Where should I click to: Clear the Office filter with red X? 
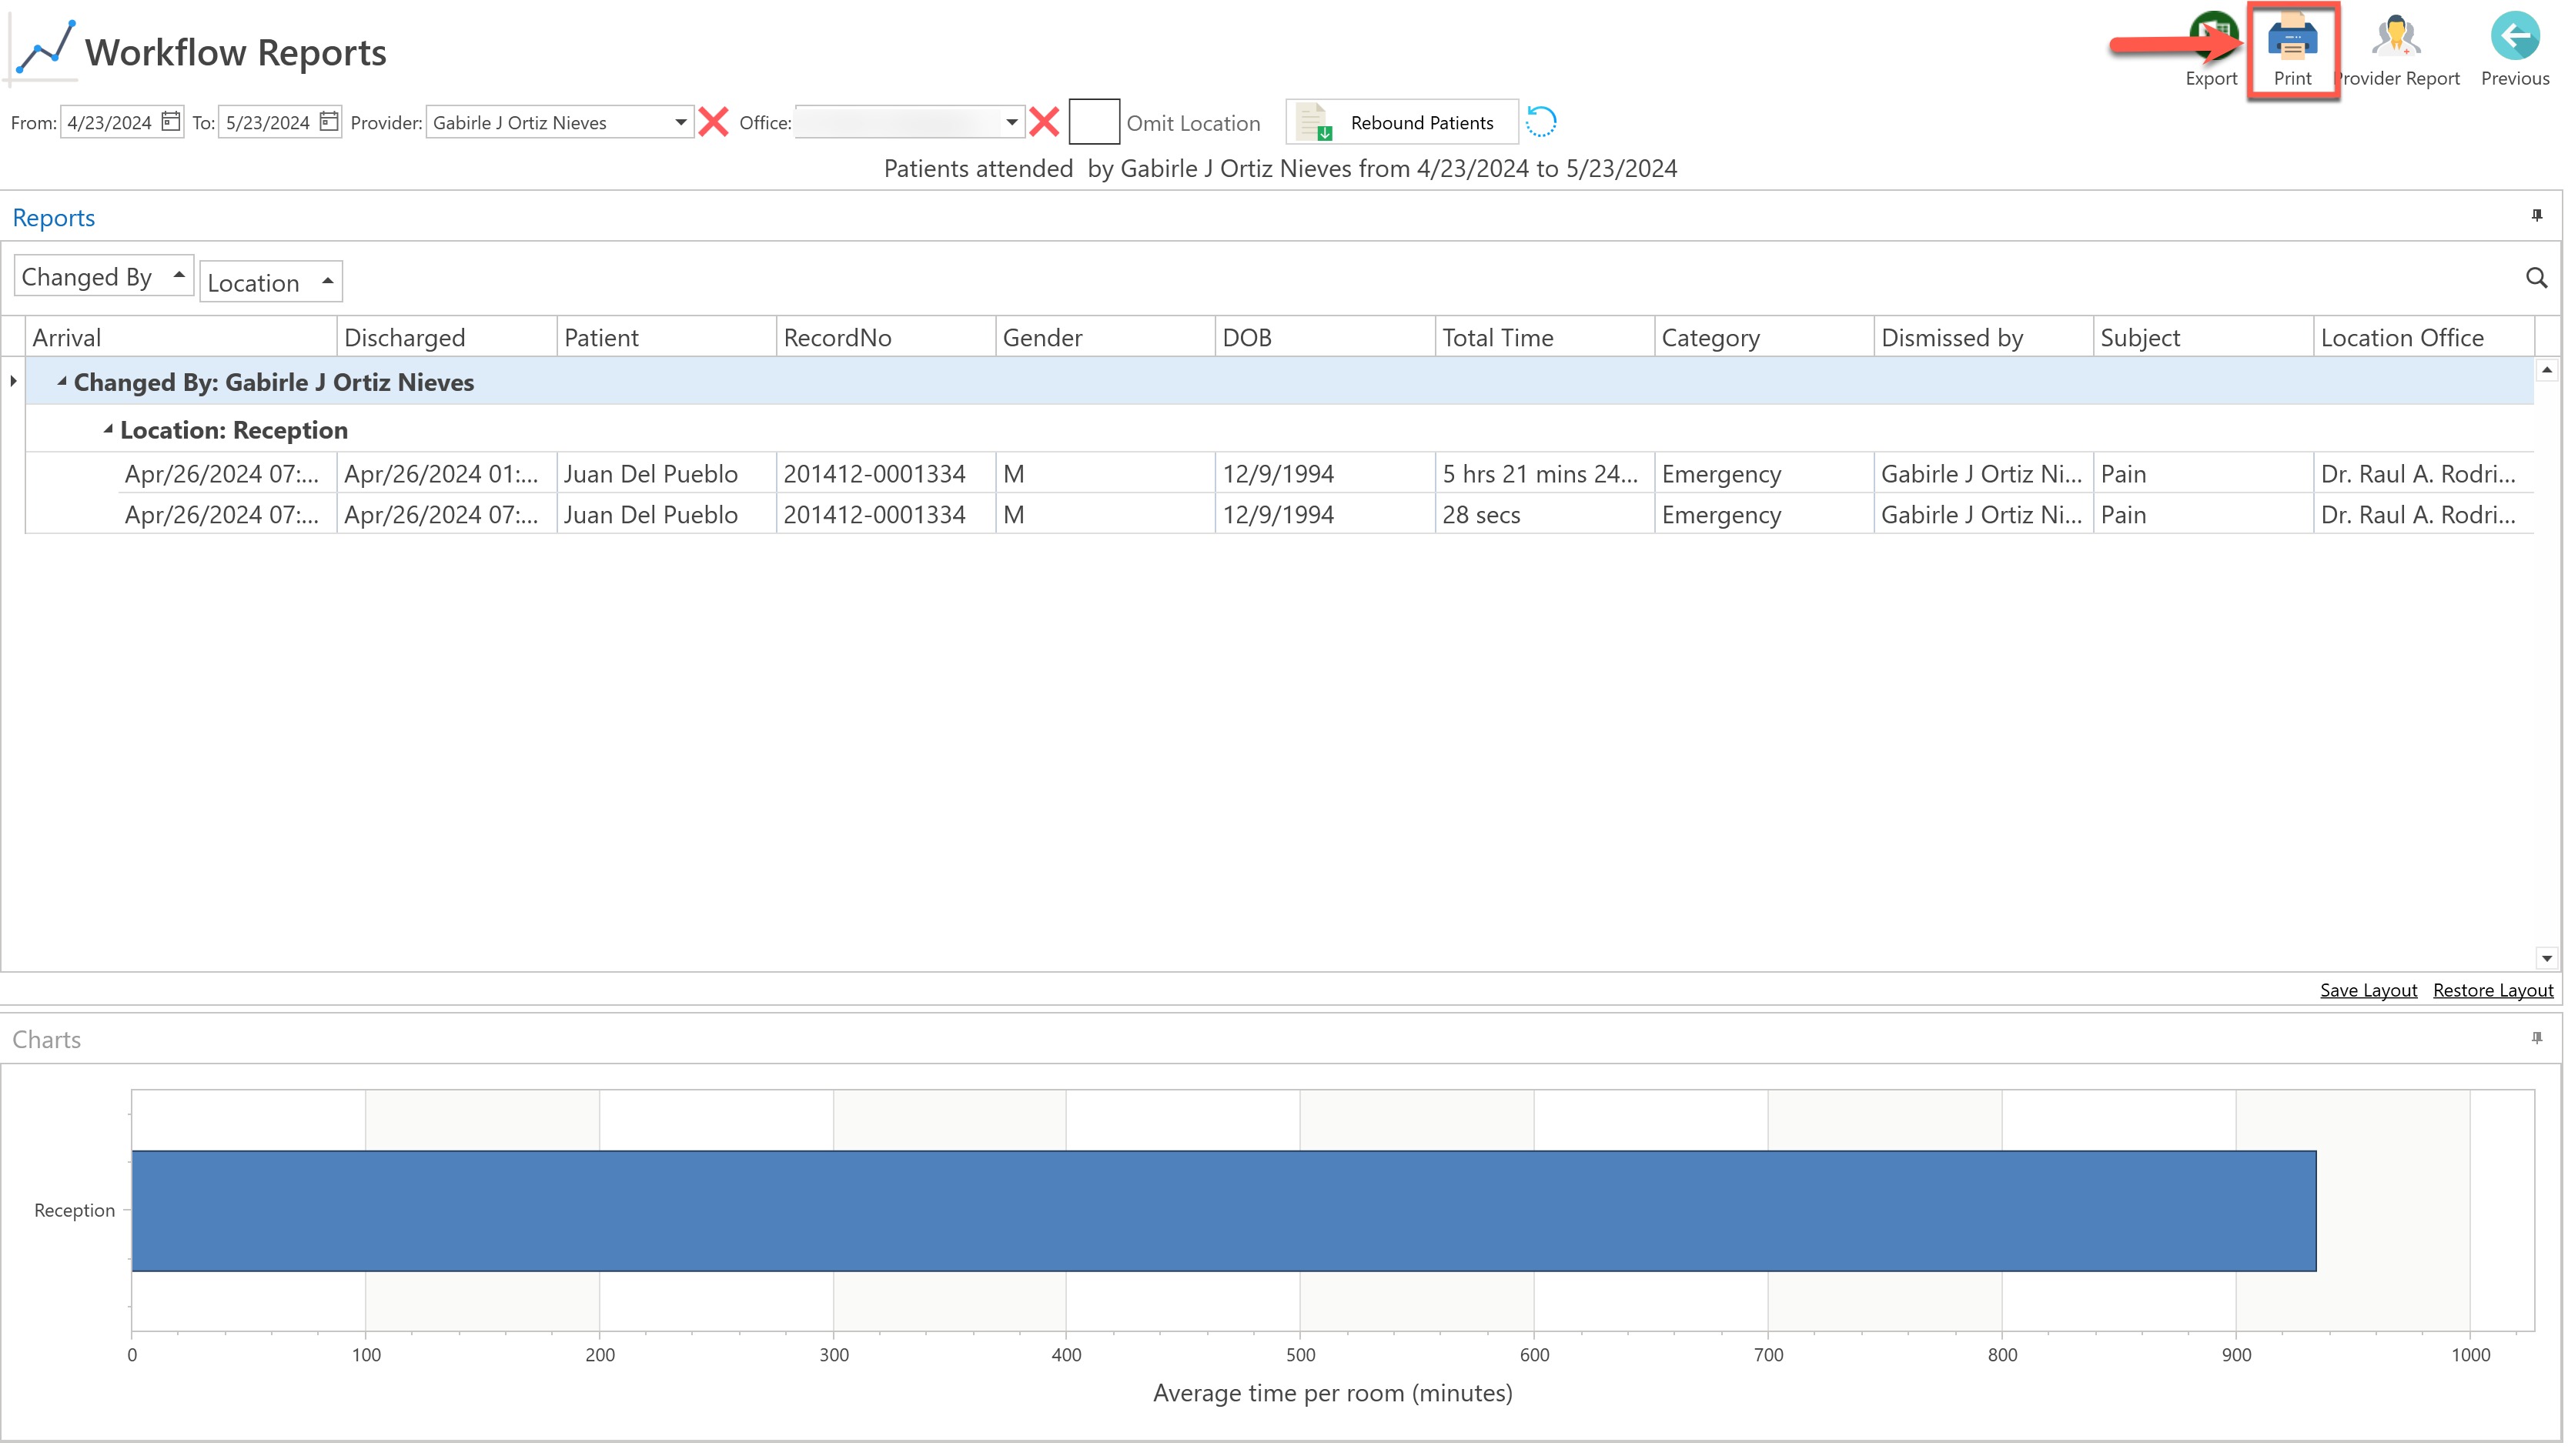click(x=1044, y=122)
